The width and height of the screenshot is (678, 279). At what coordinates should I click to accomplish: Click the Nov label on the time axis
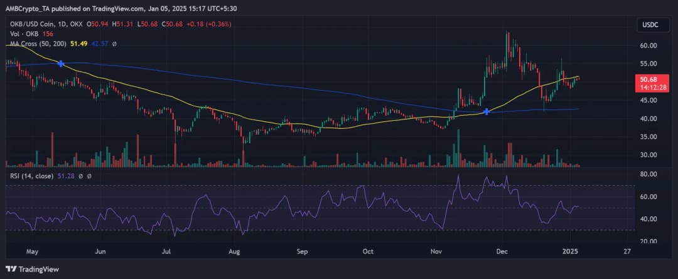(x=436, y=252)
